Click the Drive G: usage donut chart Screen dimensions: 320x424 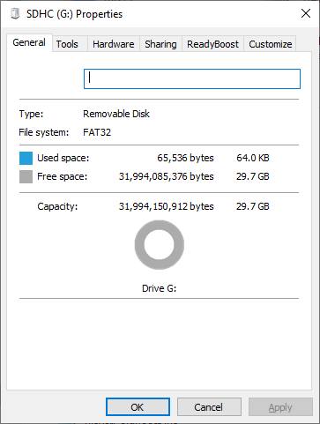160,245
